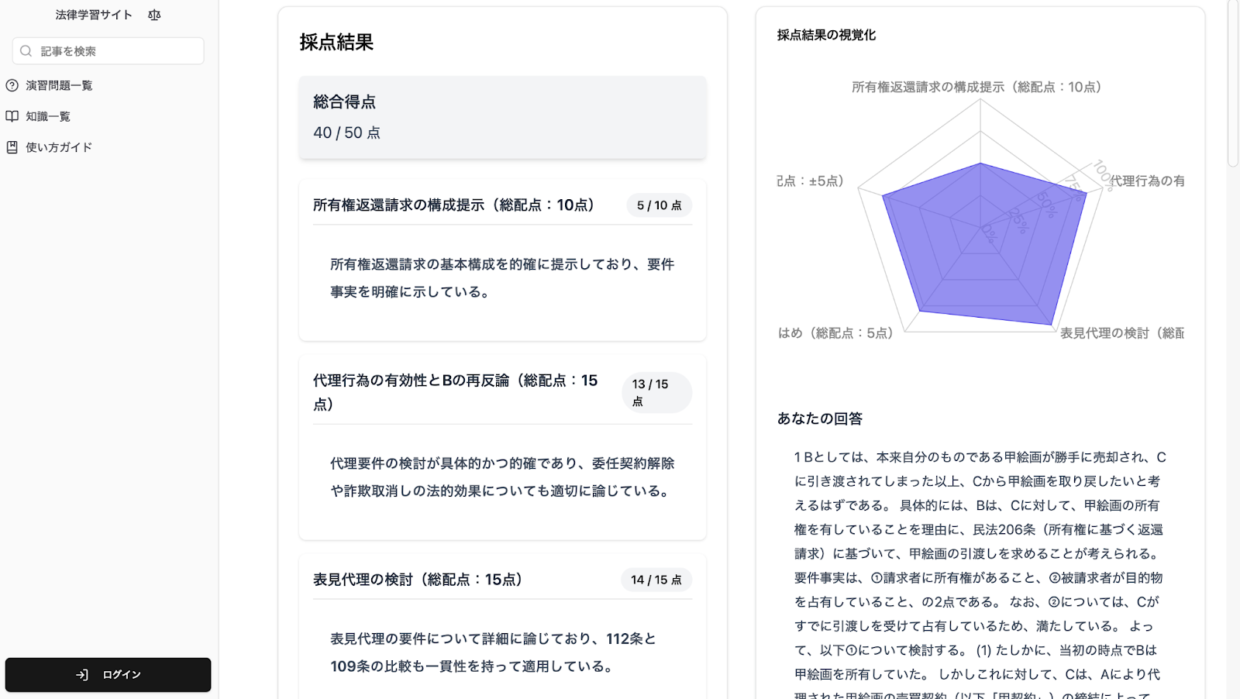The height and width of the screenshot is (699, 1240).
Task: Click the 総合得点 40 / 50 点 card
Action: pyautogui.click(x=502, y=118)
